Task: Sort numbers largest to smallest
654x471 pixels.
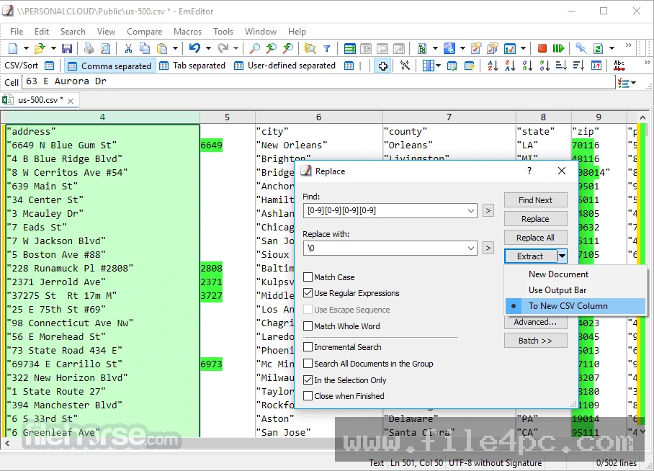Action: (545, 66)
